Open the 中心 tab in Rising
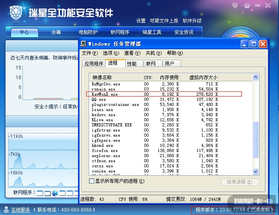This screenshot has height=215, width=279. point(24,32)
